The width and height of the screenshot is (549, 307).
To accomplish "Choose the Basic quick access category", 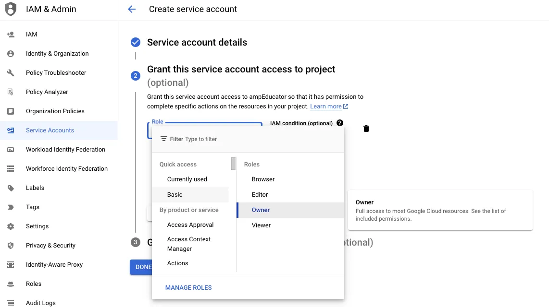I will [x=190, y=195].
